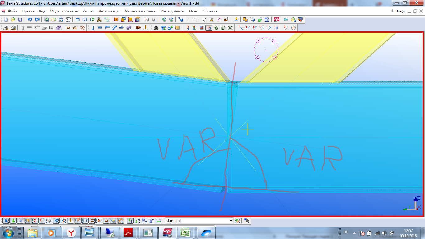Screen dimensions: 425x239
Task: Open the Файл menu
Action: 13,11
